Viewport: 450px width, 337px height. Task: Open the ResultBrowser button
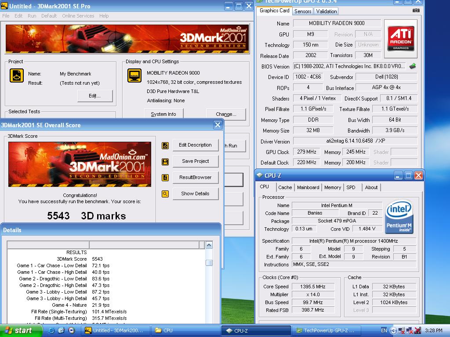click(196, 177)
